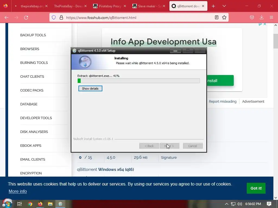
Task: Open the volume speaker tray icon
Action: (239, 204)
